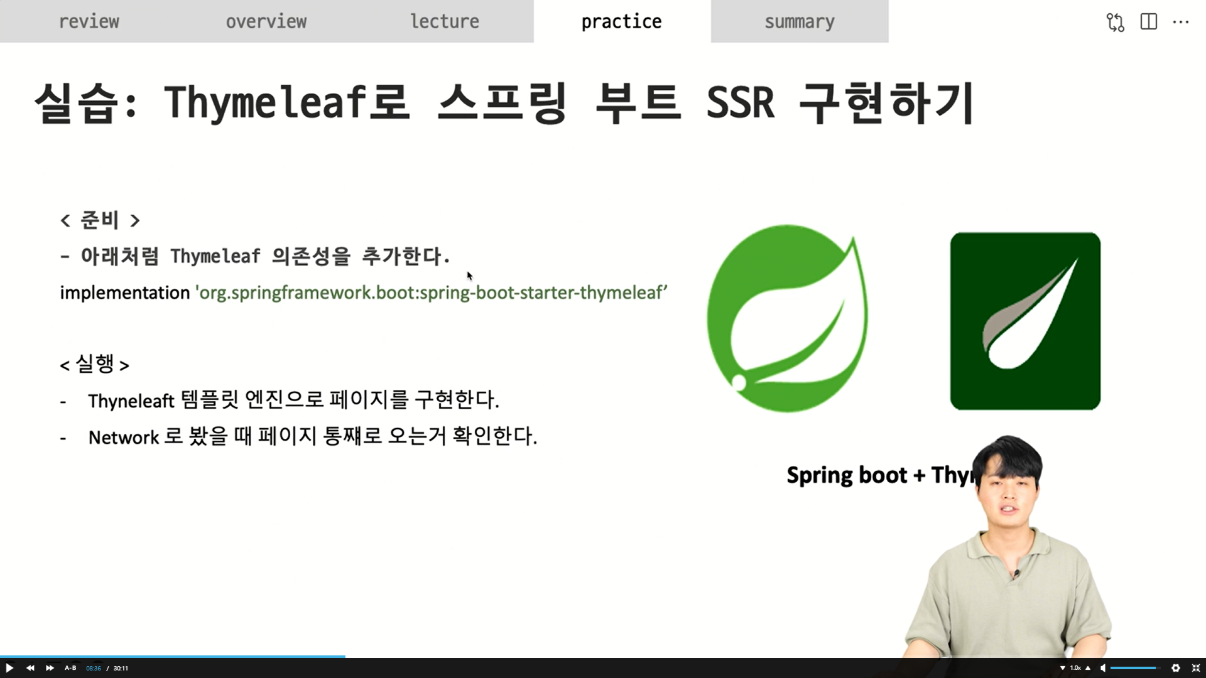This screenshot has height=678, width=1206.
Task: Click the source control compare icon
Action: point(1116,22)
